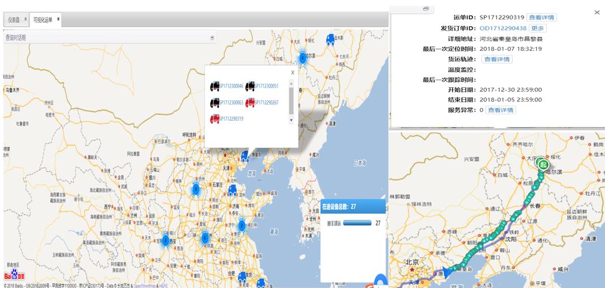This screenshot has width=605, height=288.
Task: Collapse the 查询对话框 panel
Action: click(x=212, y=38)
